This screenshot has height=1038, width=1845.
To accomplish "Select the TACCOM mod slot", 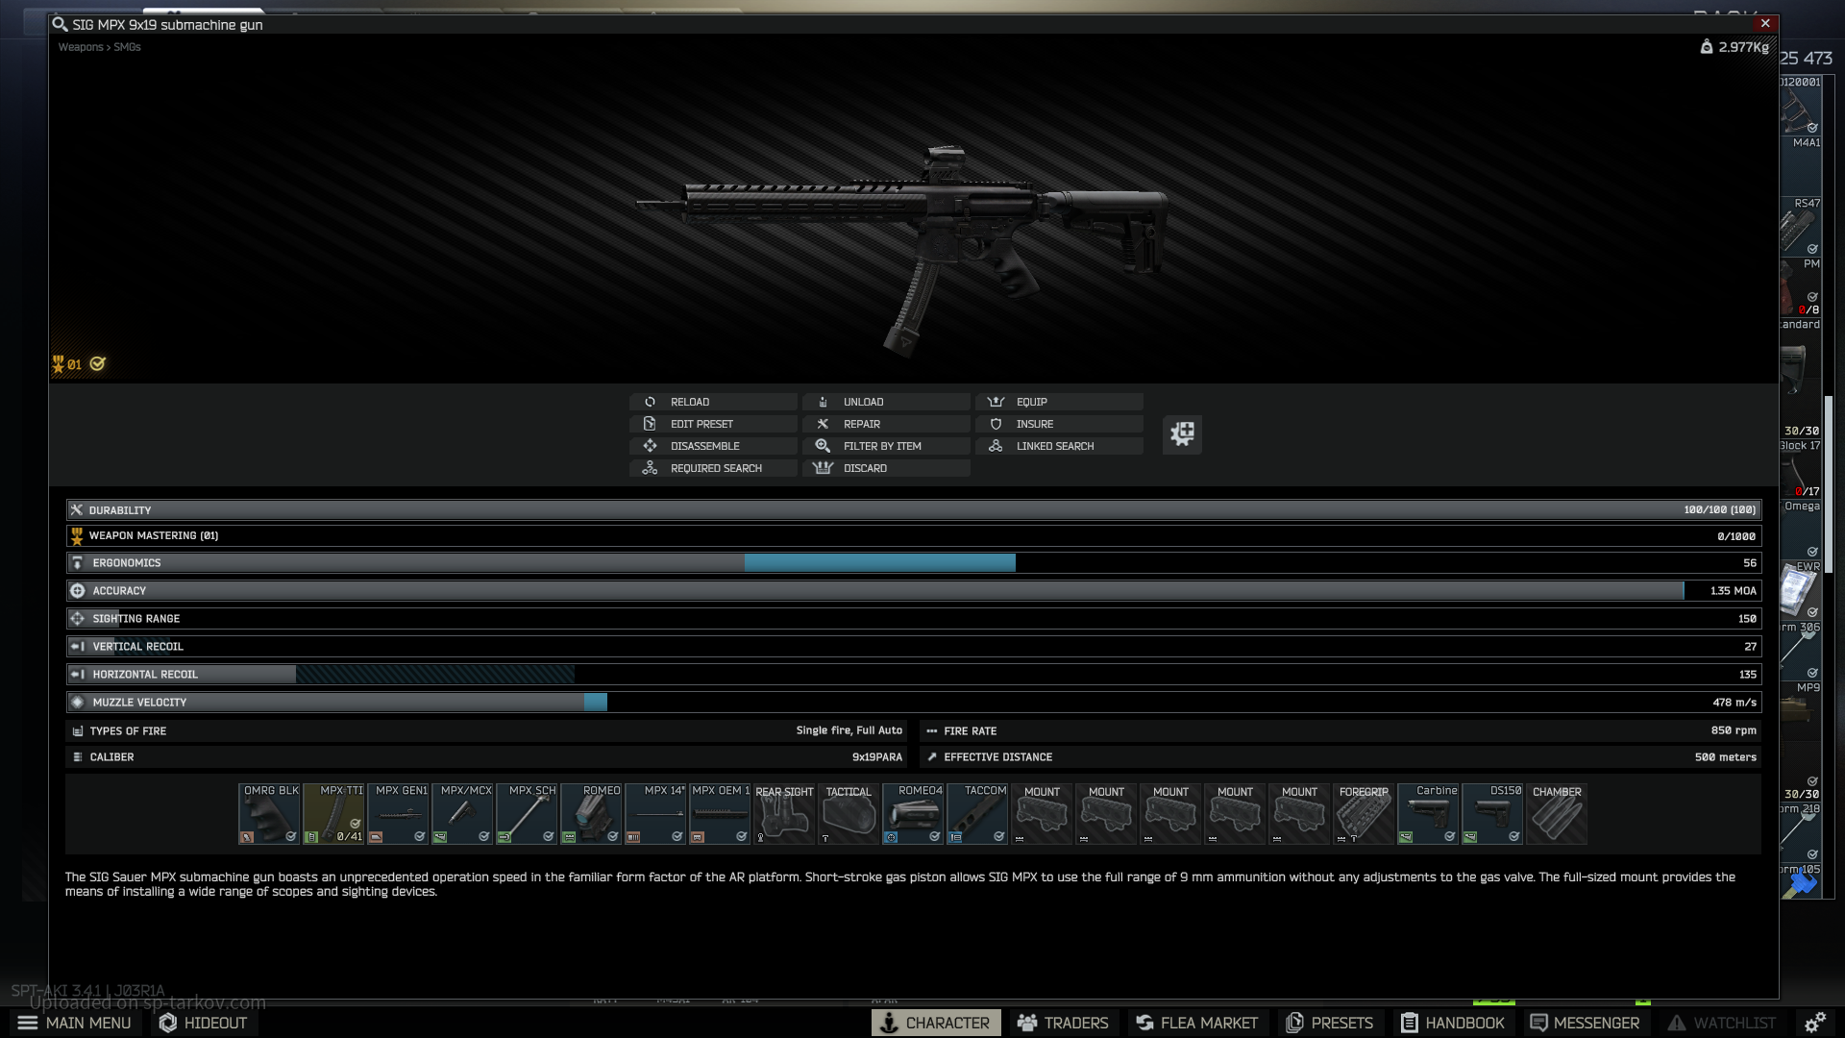I will pos(978,814).
